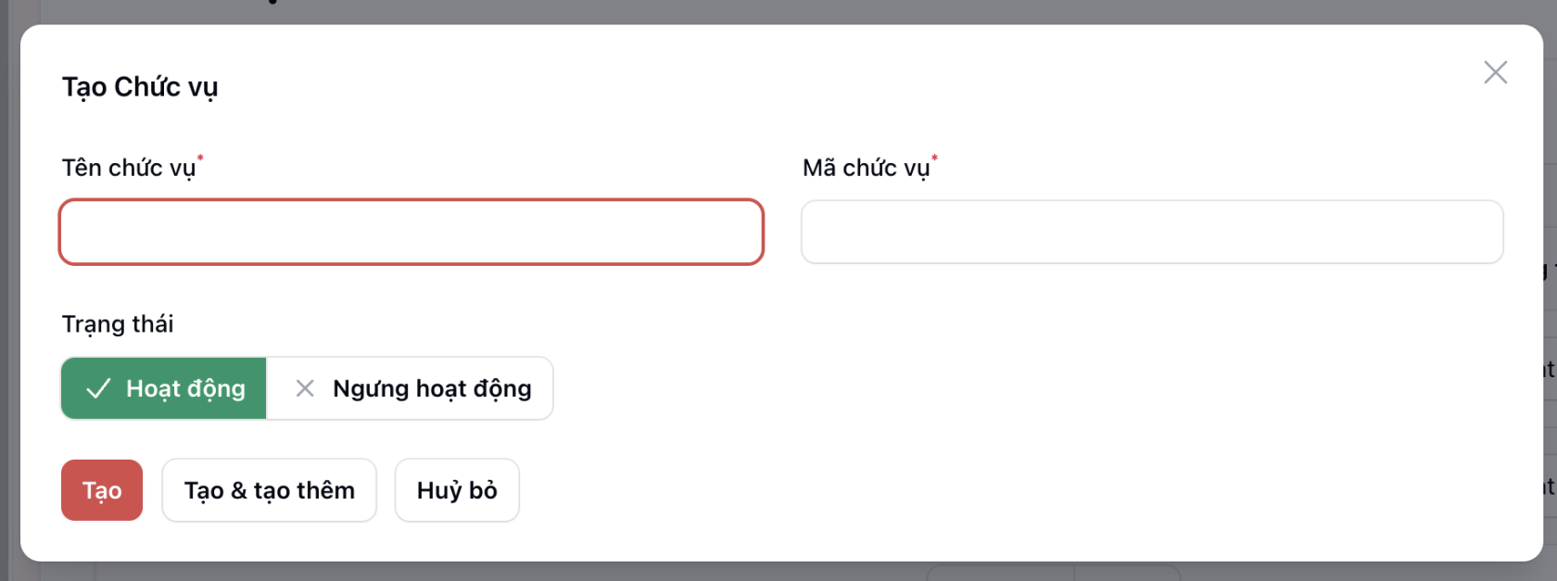The width and height of the screenshot is (1557, 581).
Task: Cancel with the Huỷ bỏ button
Action: [x=457, y=490]
